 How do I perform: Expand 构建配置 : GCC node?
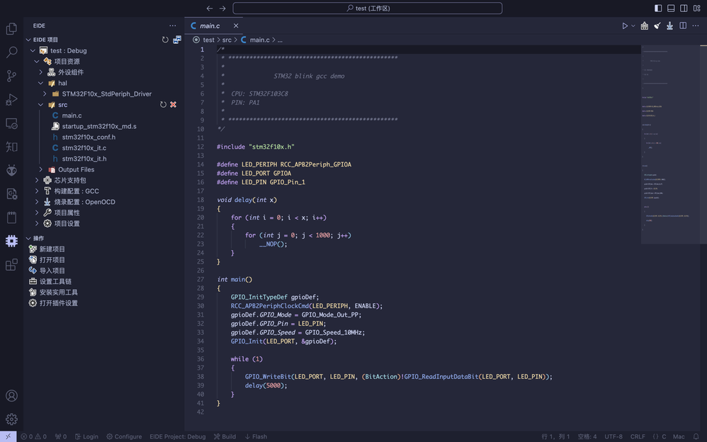click(x=37, y=191)
